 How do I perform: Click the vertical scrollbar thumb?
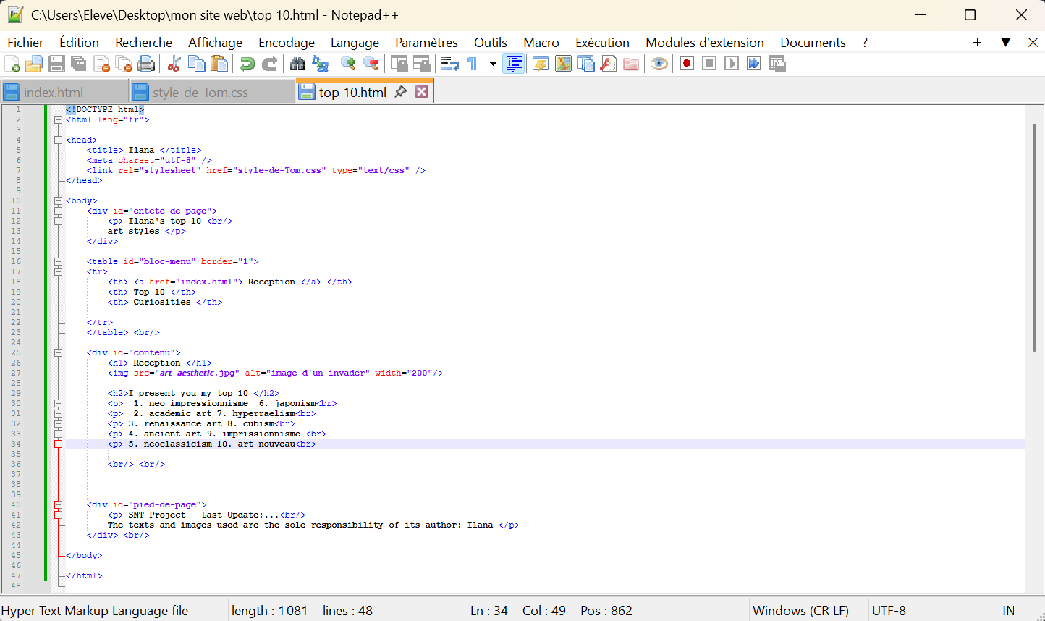1035,239
